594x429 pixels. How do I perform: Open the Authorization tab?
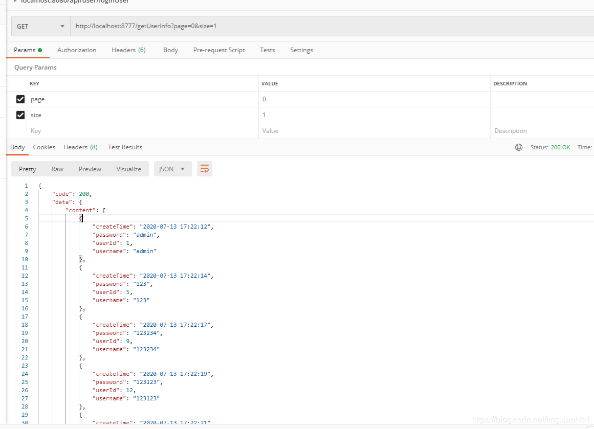[x=77, y=50]
